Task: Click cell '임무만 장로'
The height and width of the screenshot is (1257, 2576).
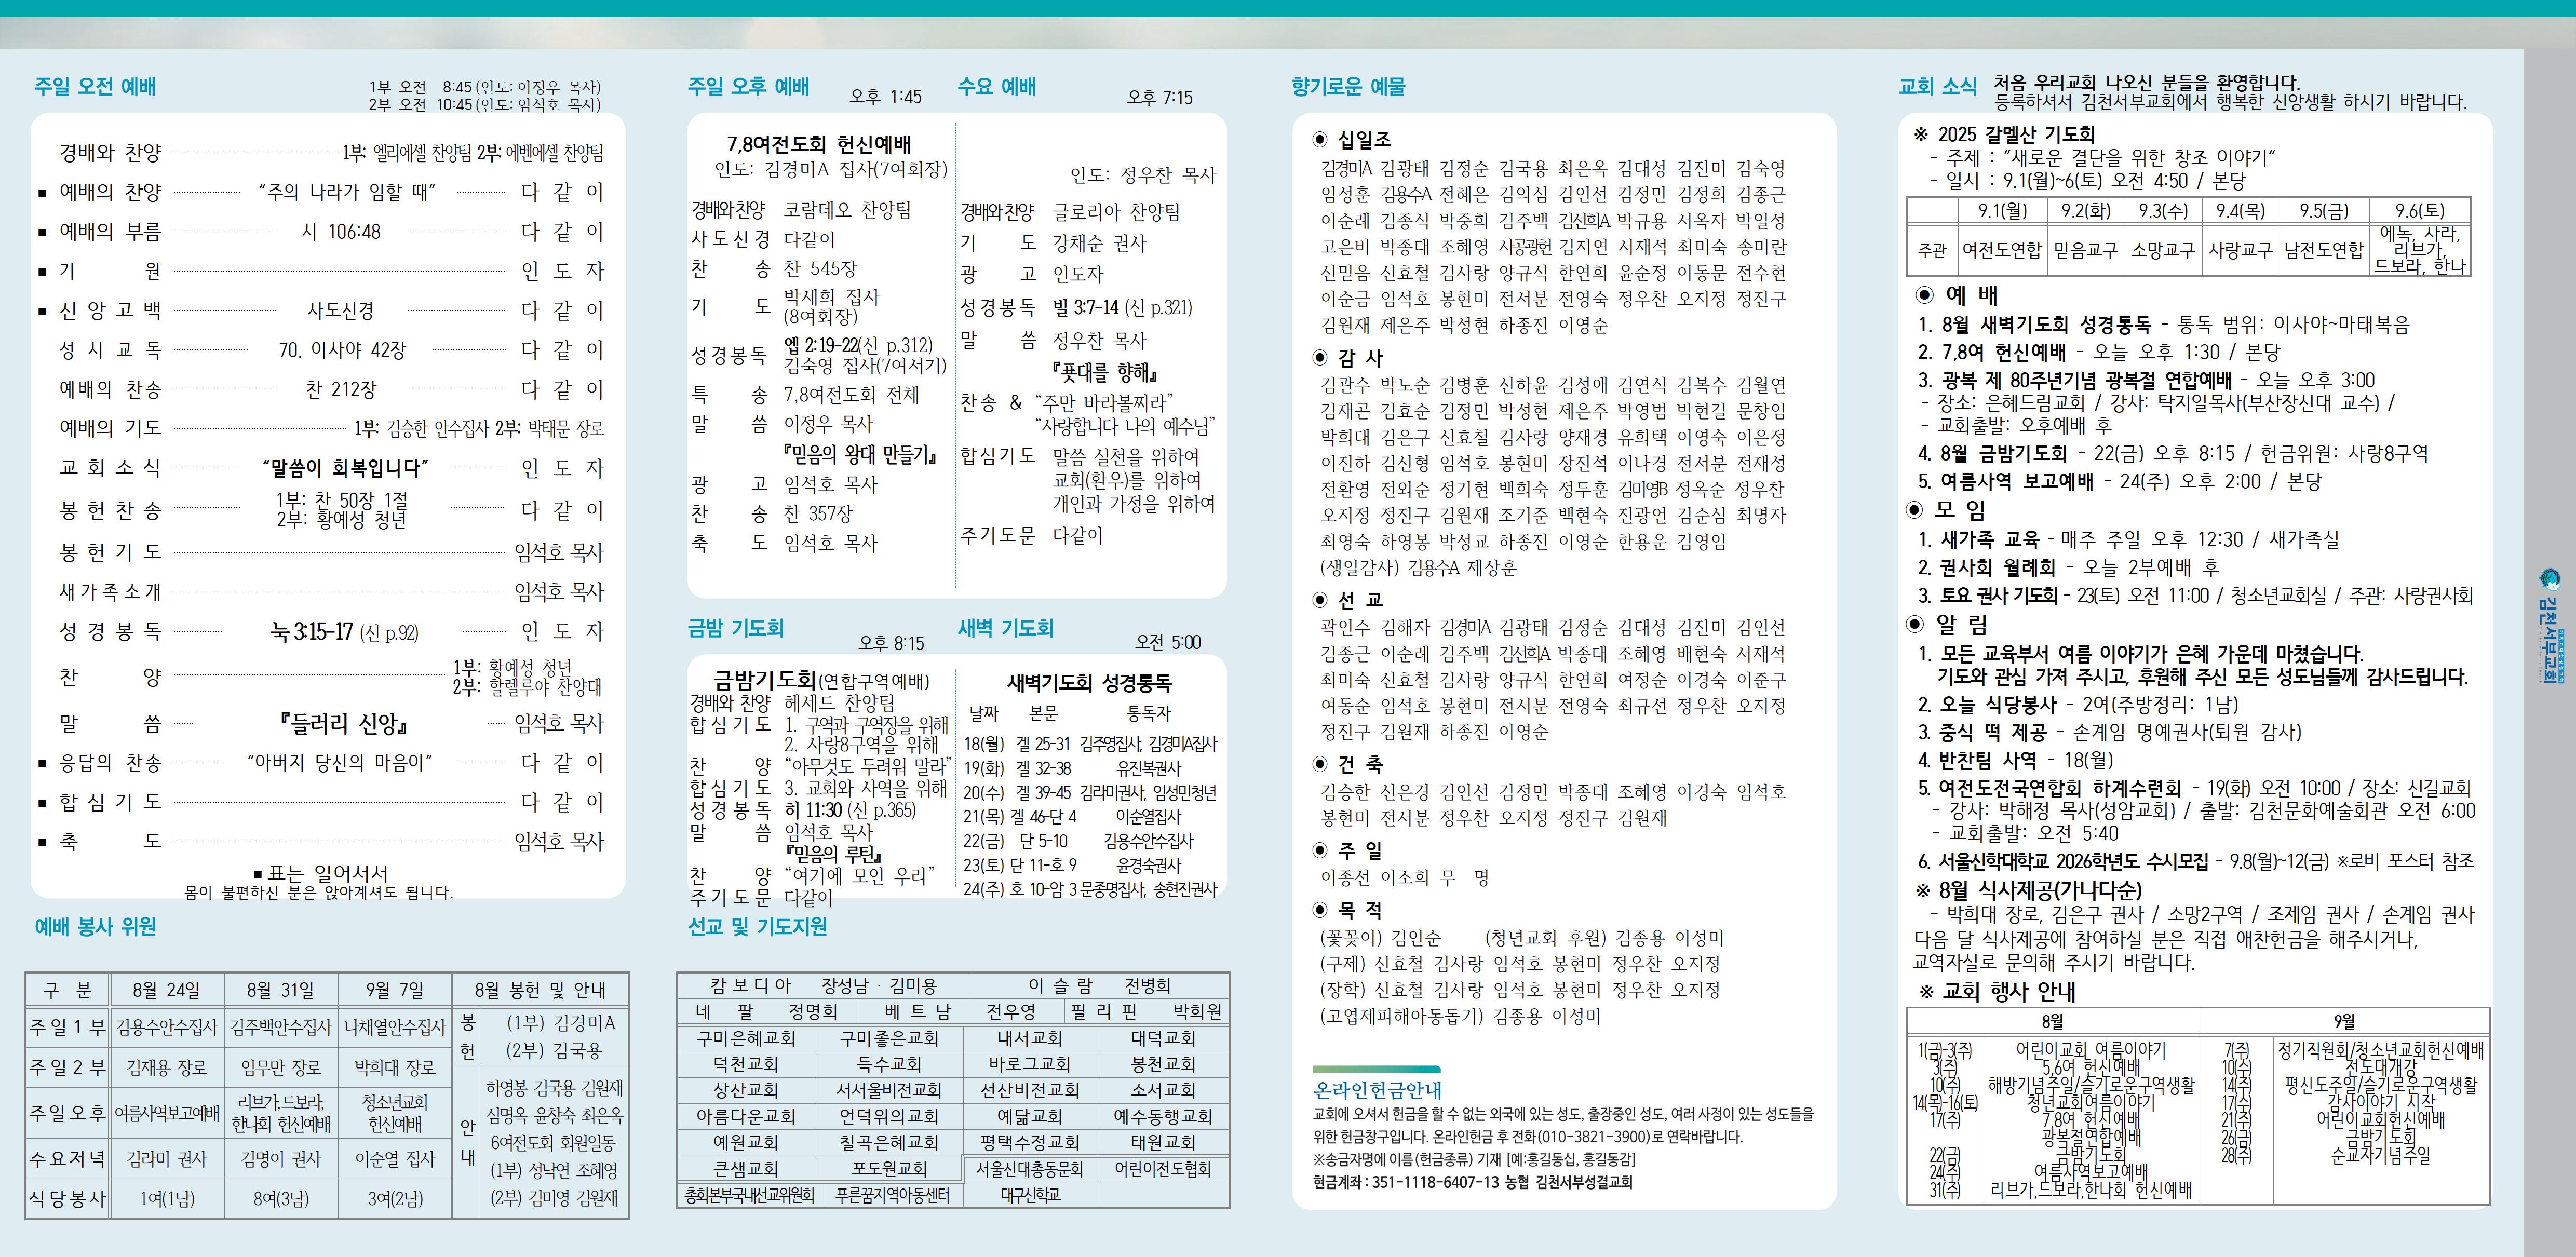Action: click(281, 1068)
